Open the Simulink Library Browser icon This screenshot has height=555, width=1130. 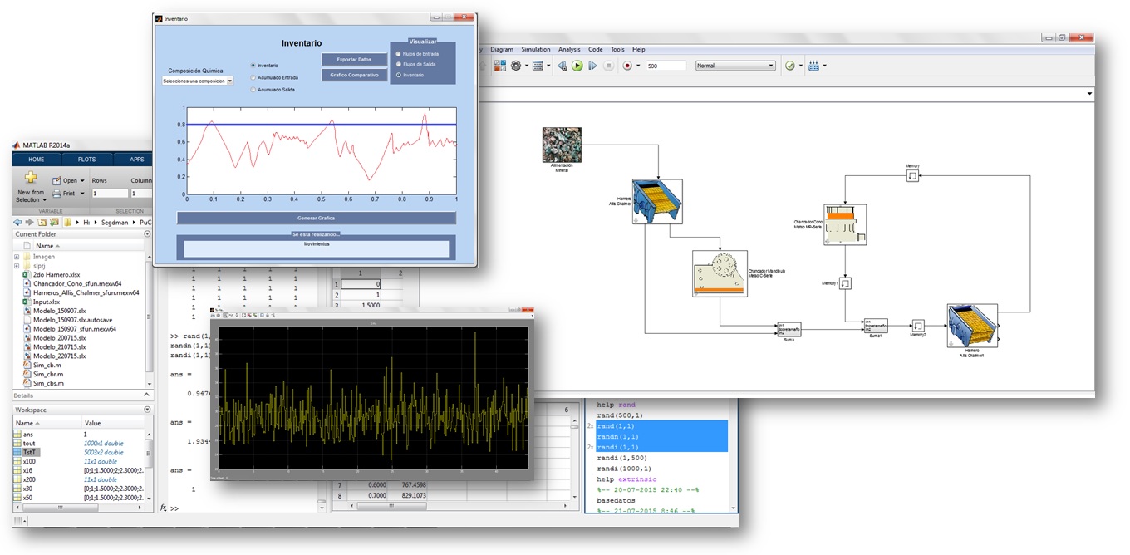point(501,66)
